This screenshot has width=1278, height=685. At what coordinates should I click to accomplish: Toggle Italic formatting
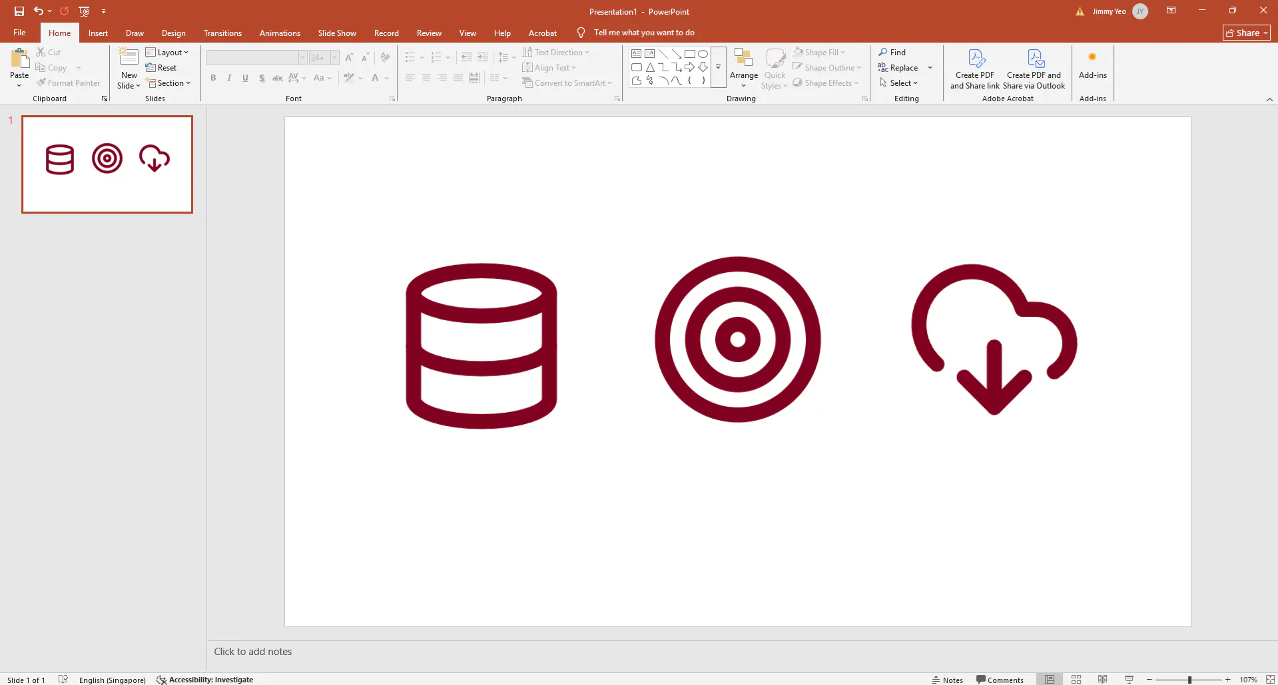tap(229, 78)
